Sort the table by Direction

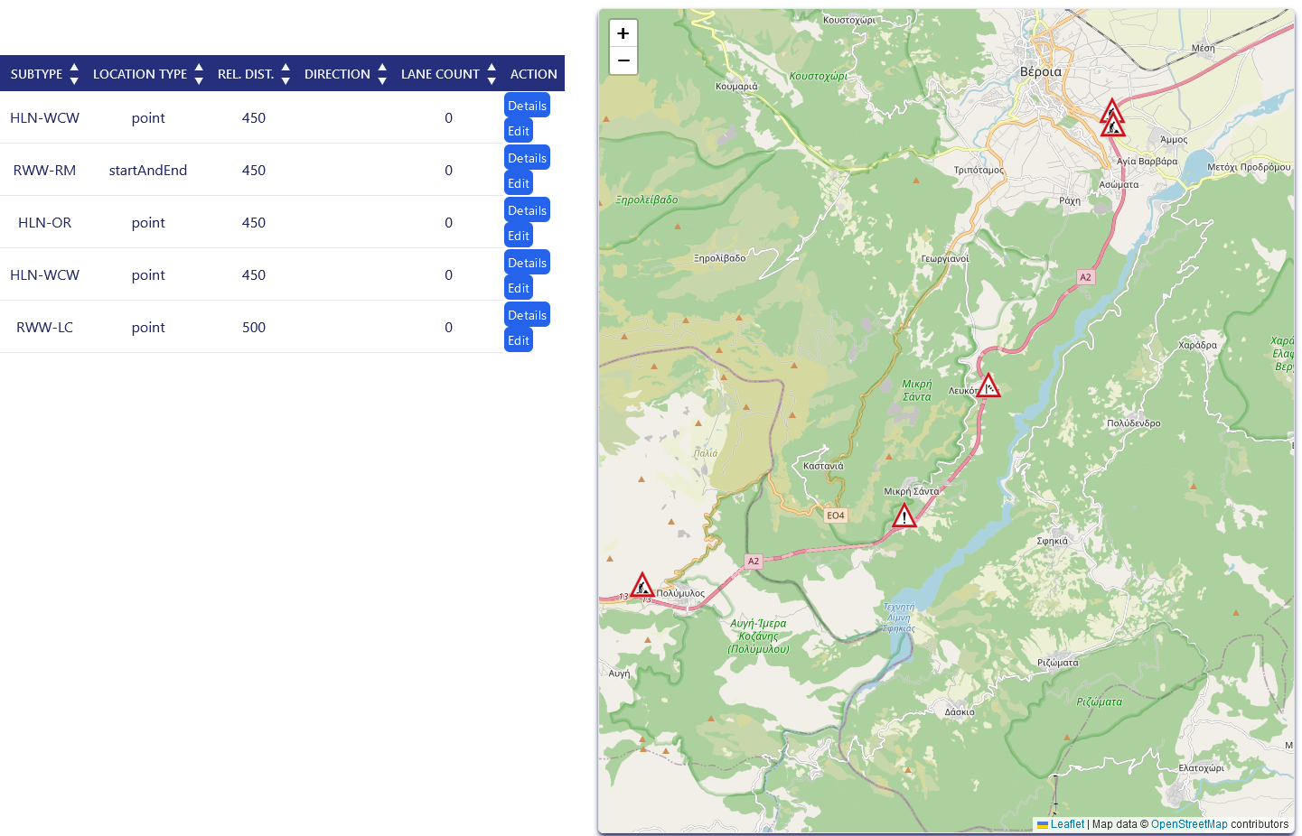point(345,74)
